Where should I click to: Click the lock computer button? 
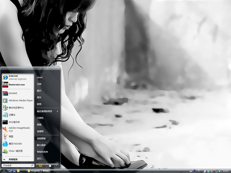coord(50,165)
